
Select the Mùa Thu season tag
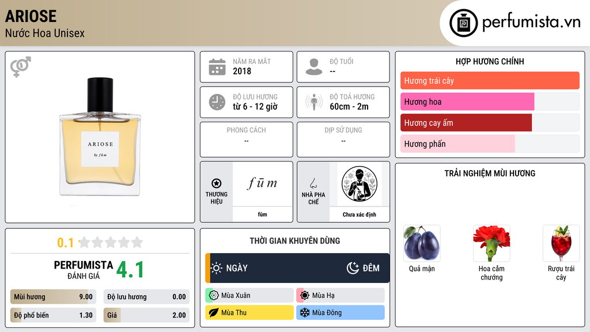[x=249, y=312]
